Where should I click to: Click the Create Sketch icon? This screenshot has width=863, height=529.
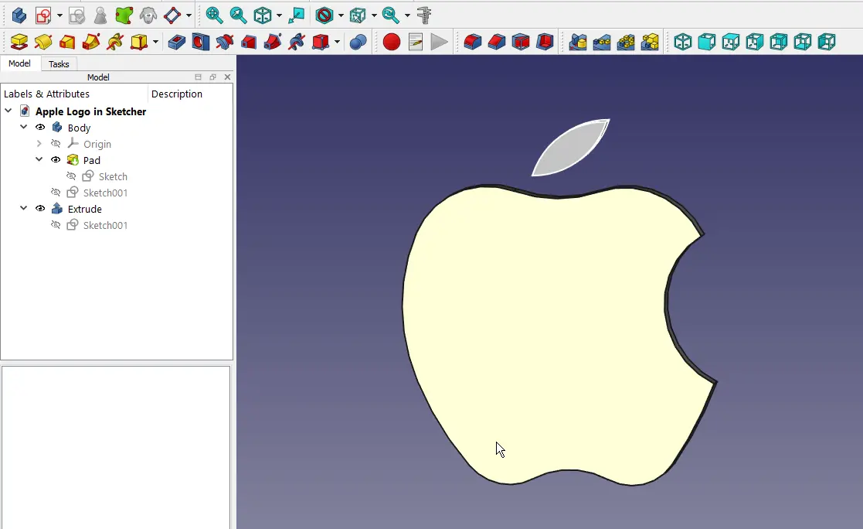pyautogui.click(x=43, y=15)
